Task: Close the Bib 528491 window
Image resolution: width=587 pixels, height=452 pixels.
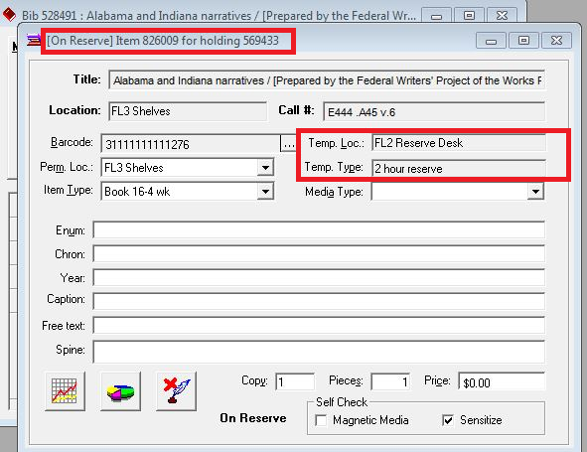Action: (502, 15)
